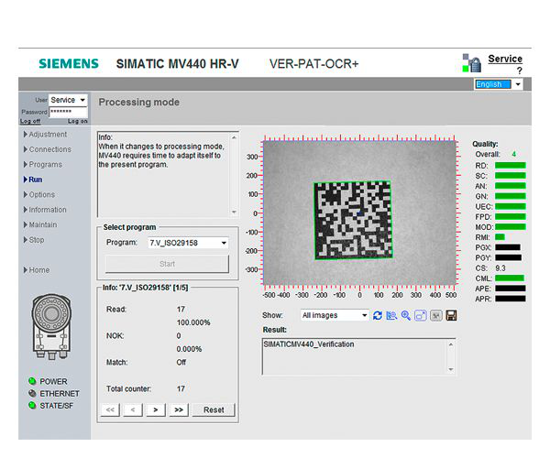Click the Log on link

tap(78, 121)
